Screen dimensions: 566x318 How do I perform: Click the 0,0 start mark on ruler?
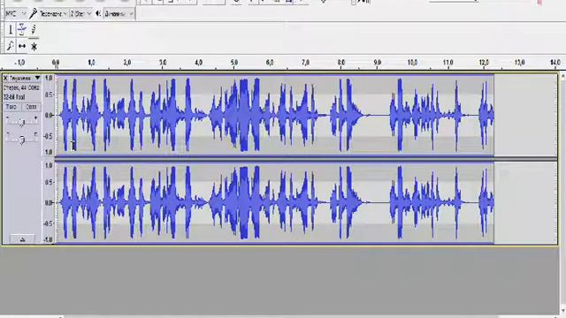56,63
